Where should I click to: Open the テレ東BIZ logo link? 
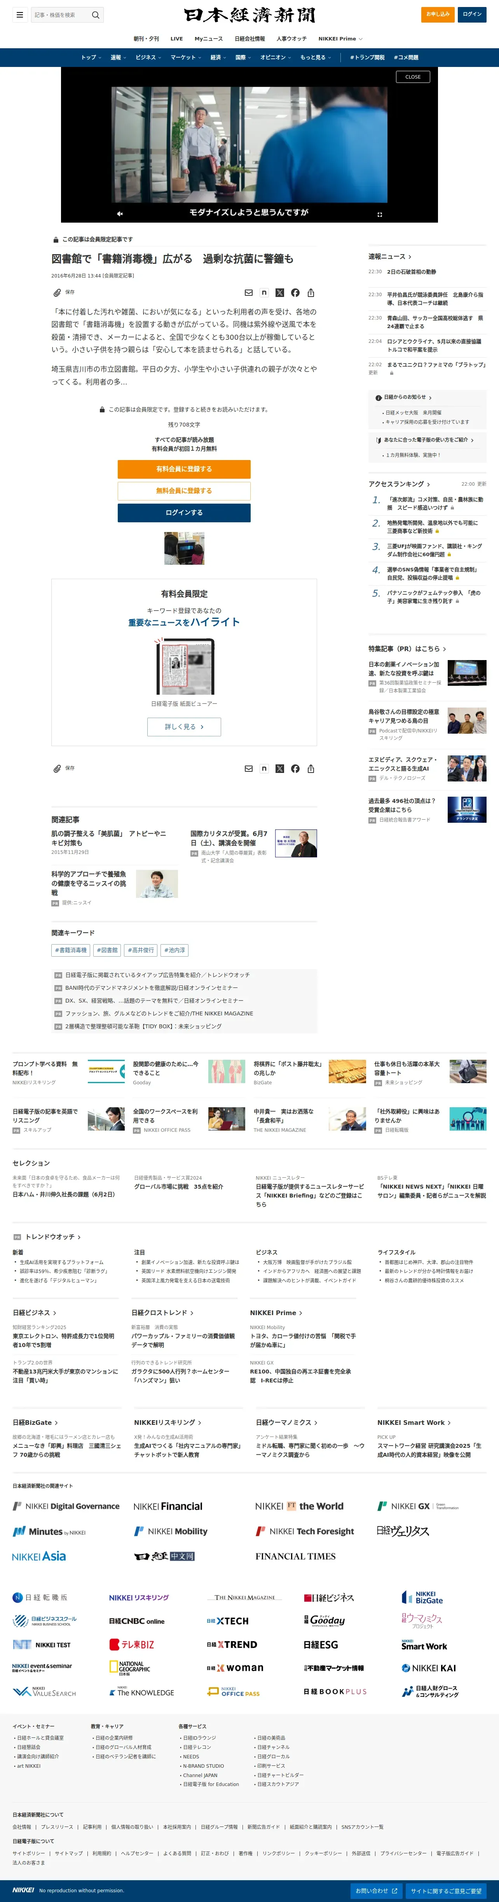(x=132, y=1644)
